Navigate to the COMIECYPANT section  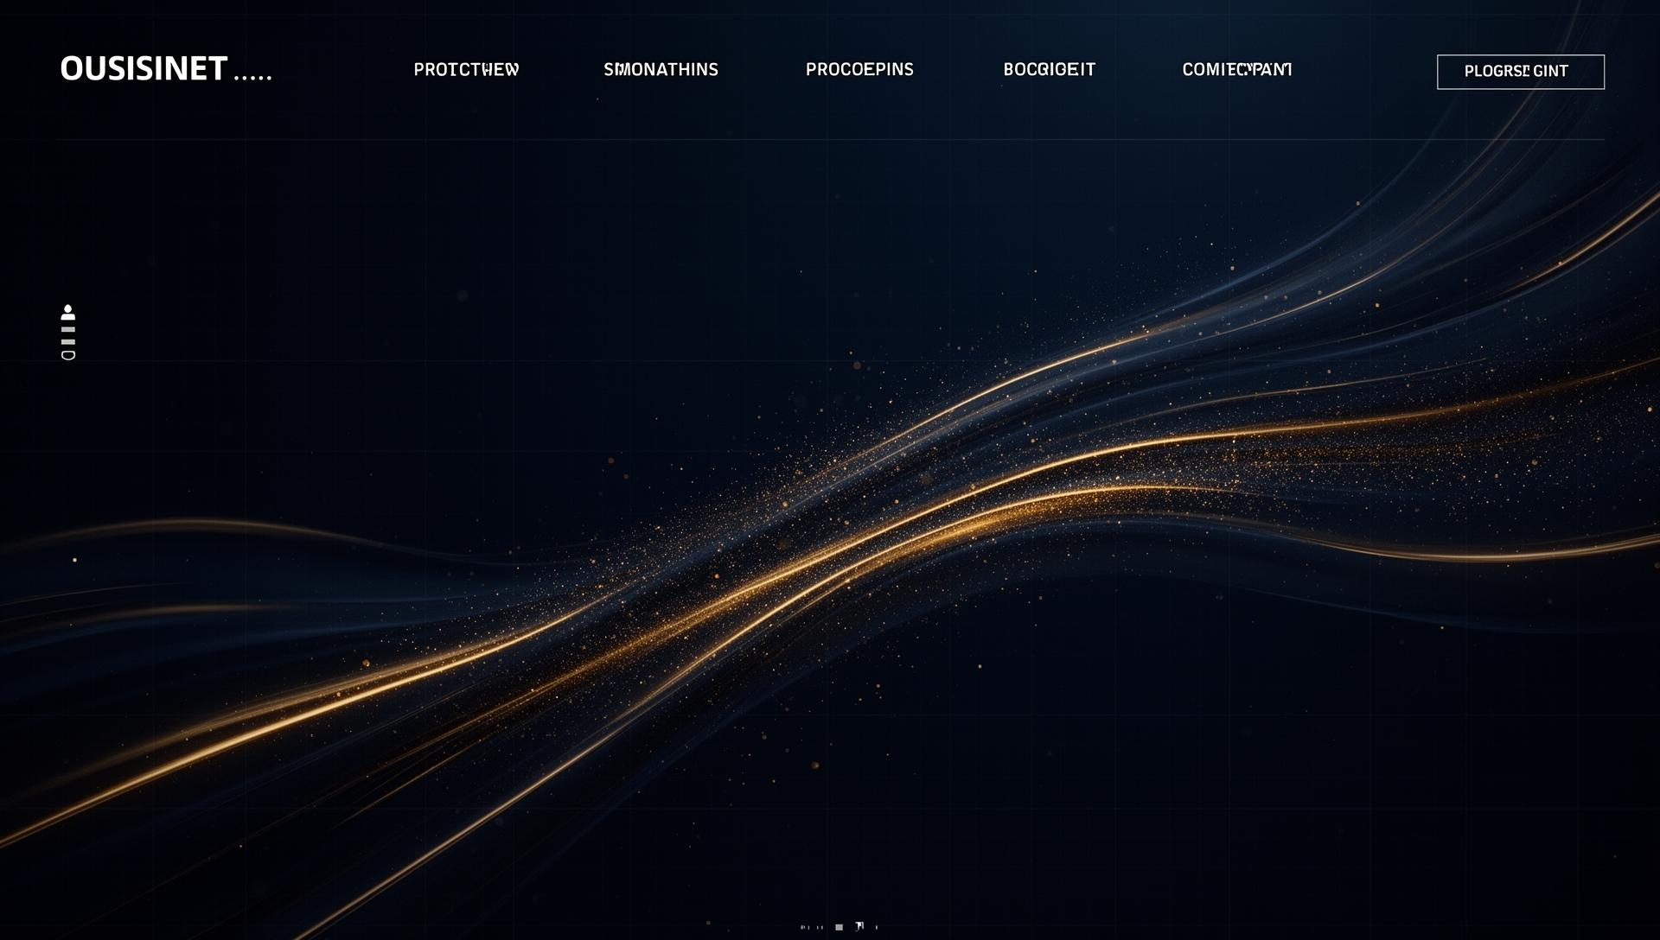1236,70
